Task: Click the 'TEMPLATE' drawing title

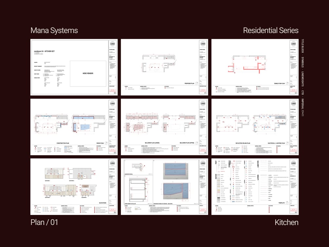Action: tap(282, 203)
